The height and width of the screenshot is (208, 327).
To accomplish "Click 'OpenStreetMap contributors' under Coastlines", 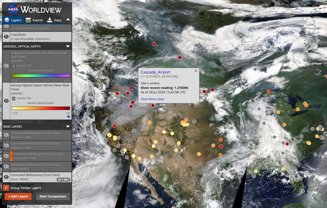I will [30, 39].
